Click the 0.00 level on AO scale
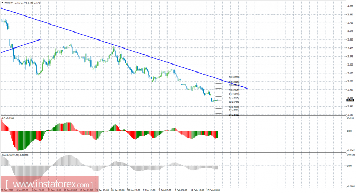The image size is (356, 193). coord(350,131)
